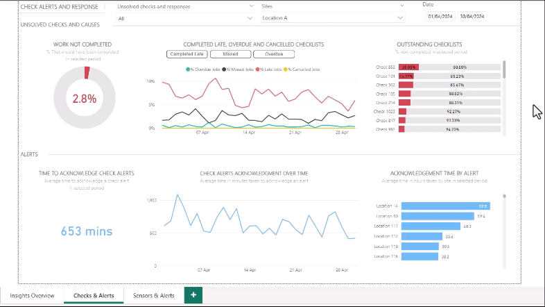Click the % Overdue Jobs legend marker
Image resolution: width=545 pixels, height=307 pixels.
[189, 69]
